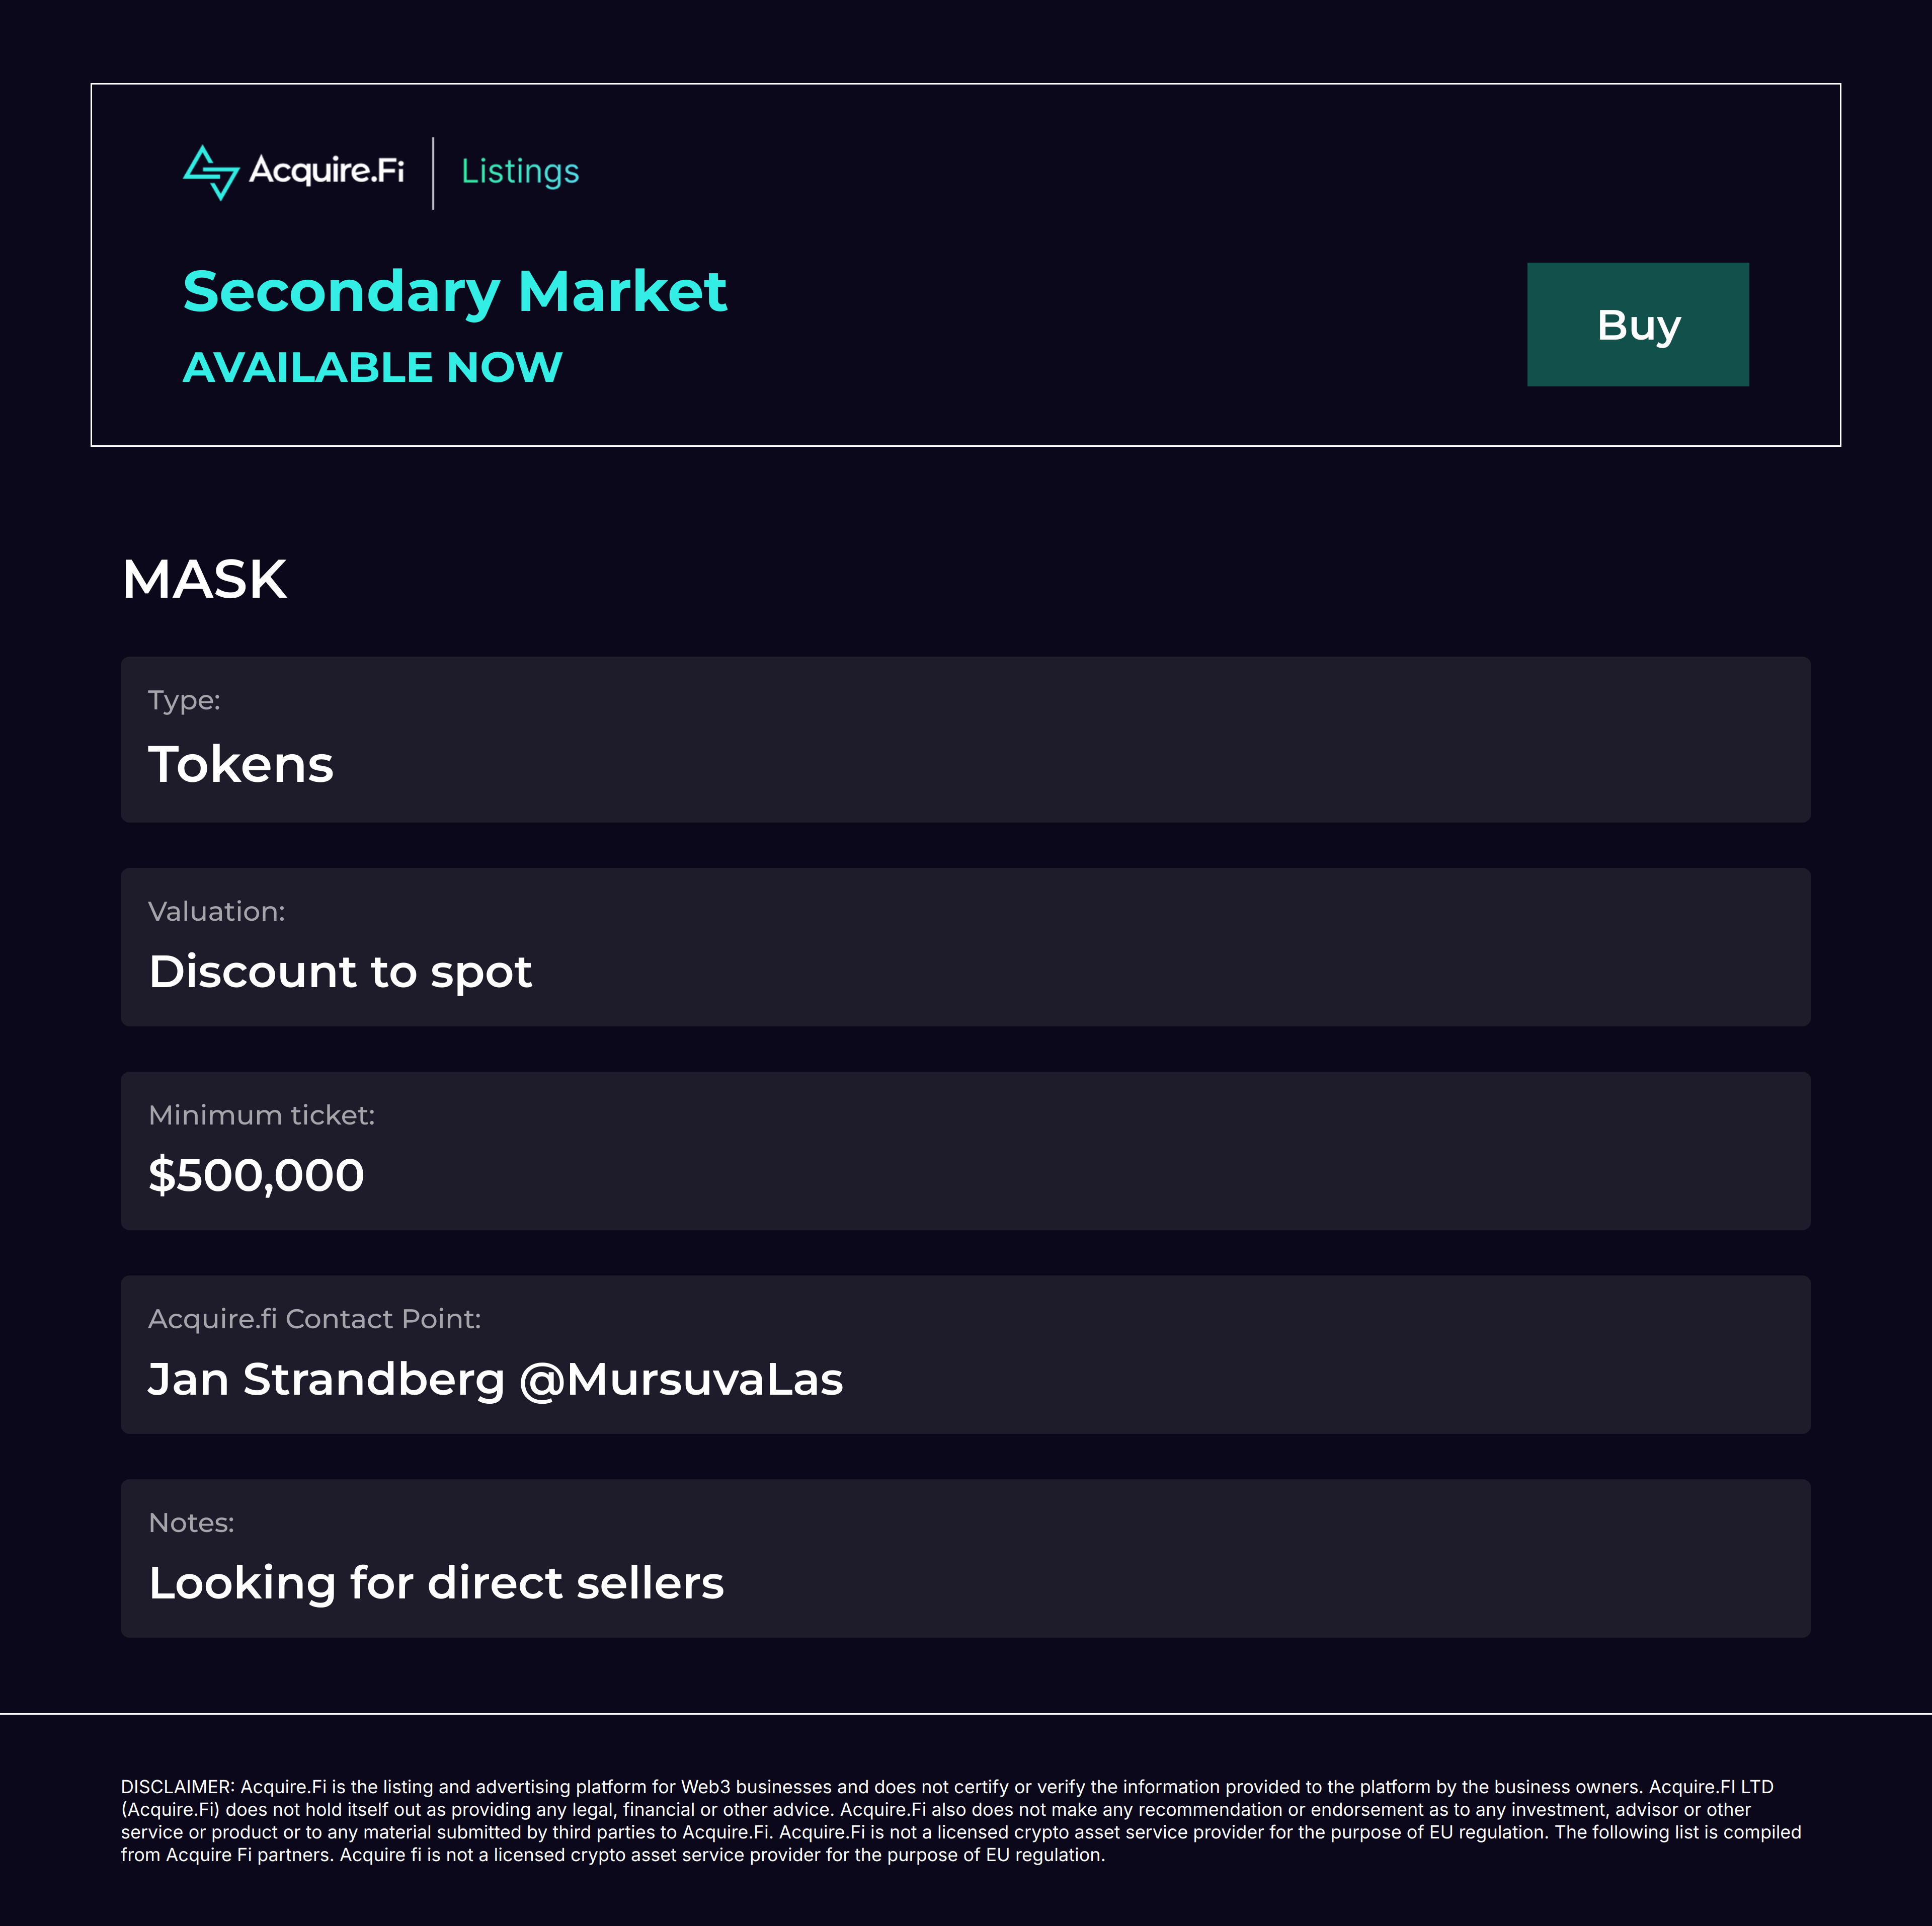
Task: Open the @MursuvaLas contact handle
Action: 681,1380
